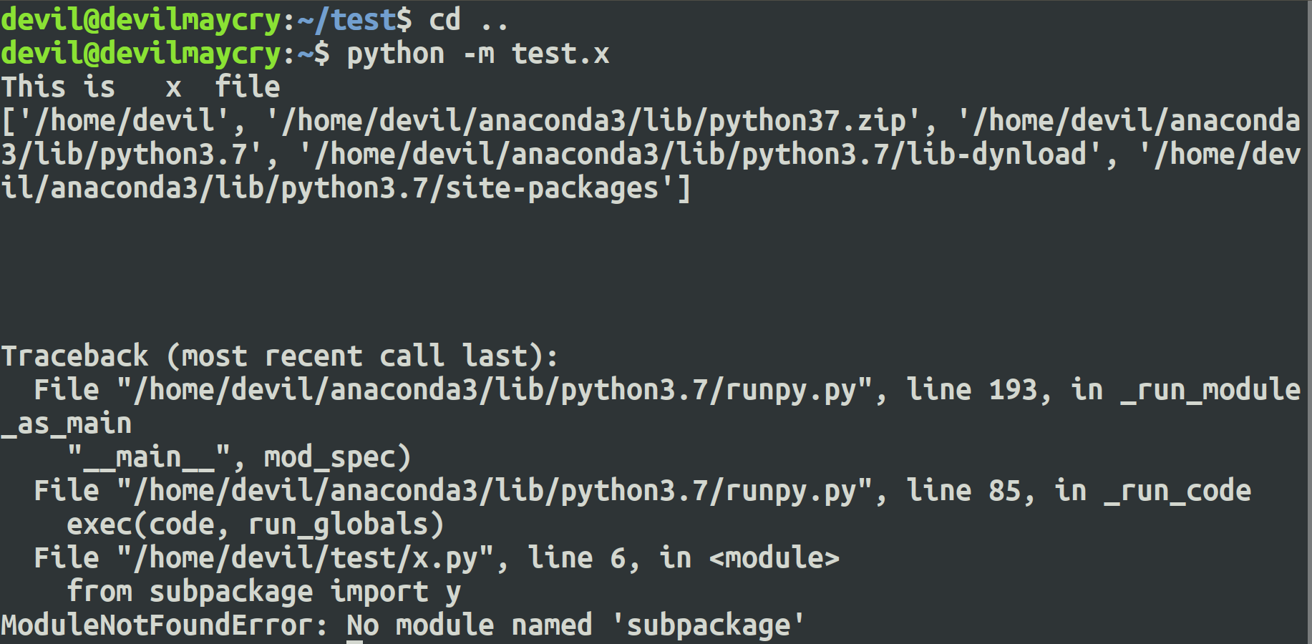Click the terminal cursor under 'No'
Screen dimensions: 1312x644
point(354,642)
